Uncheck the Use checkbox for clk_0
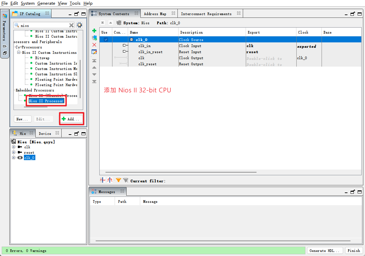This screenshot has width=365, height=256. (x=105, y=39)
